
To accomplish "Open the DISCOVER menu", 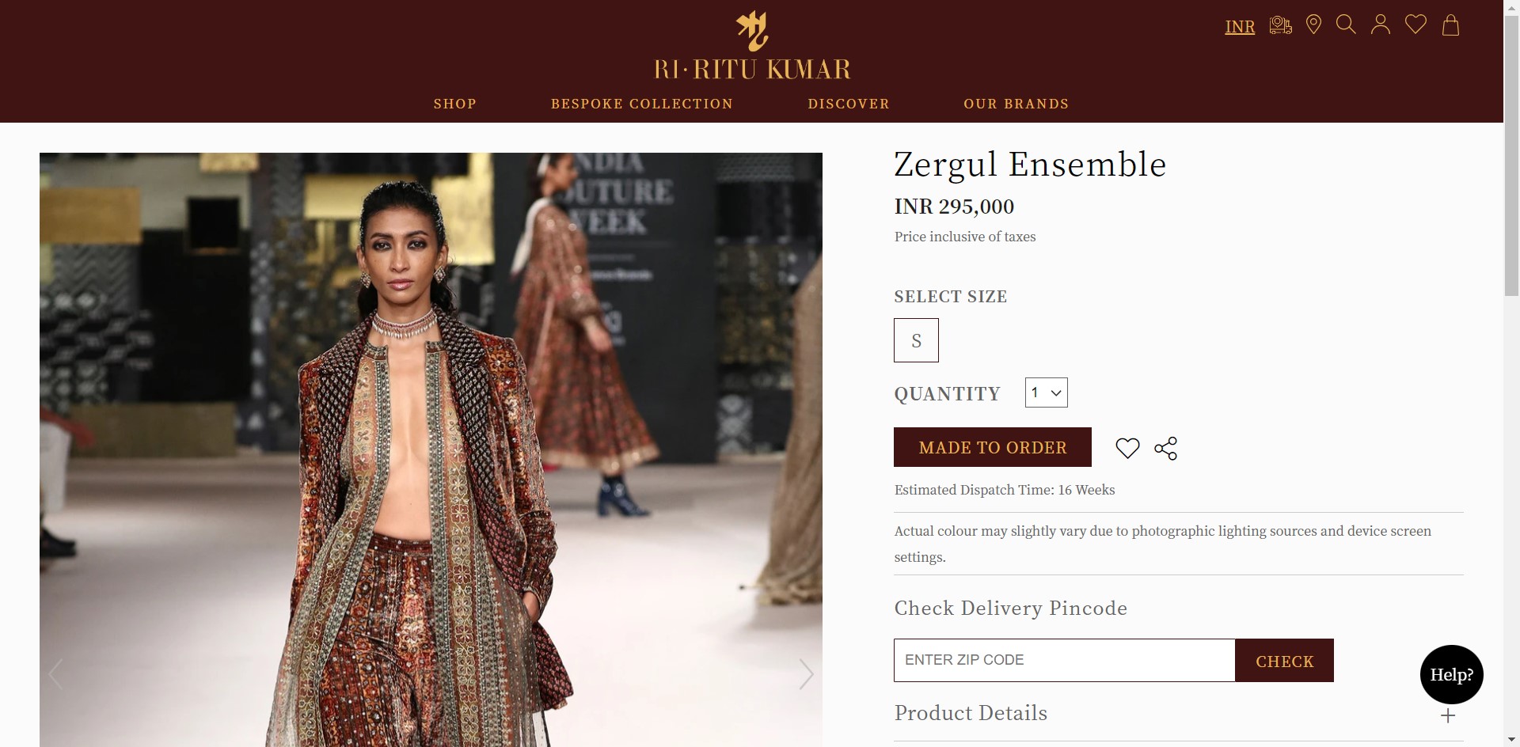I will point(849,104).
